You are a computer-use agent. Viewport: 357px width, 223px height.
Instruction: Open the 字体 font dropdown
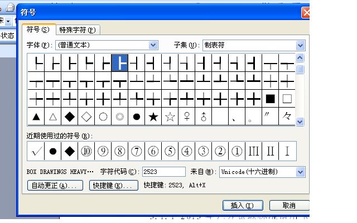(x=153, y=45)
